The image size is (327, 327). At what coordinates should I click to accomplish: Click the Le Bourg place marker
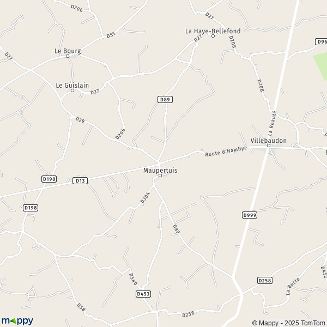point(68,56)
